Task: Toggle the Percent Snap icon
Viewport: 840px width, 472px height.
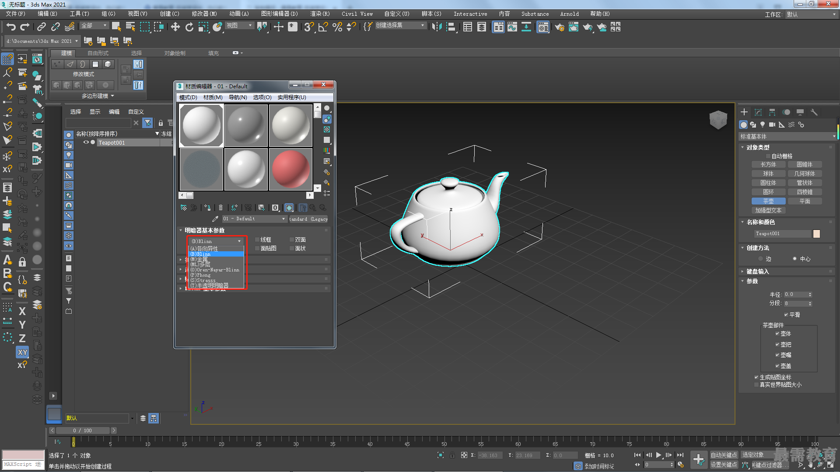Action: tap(337, 27)
